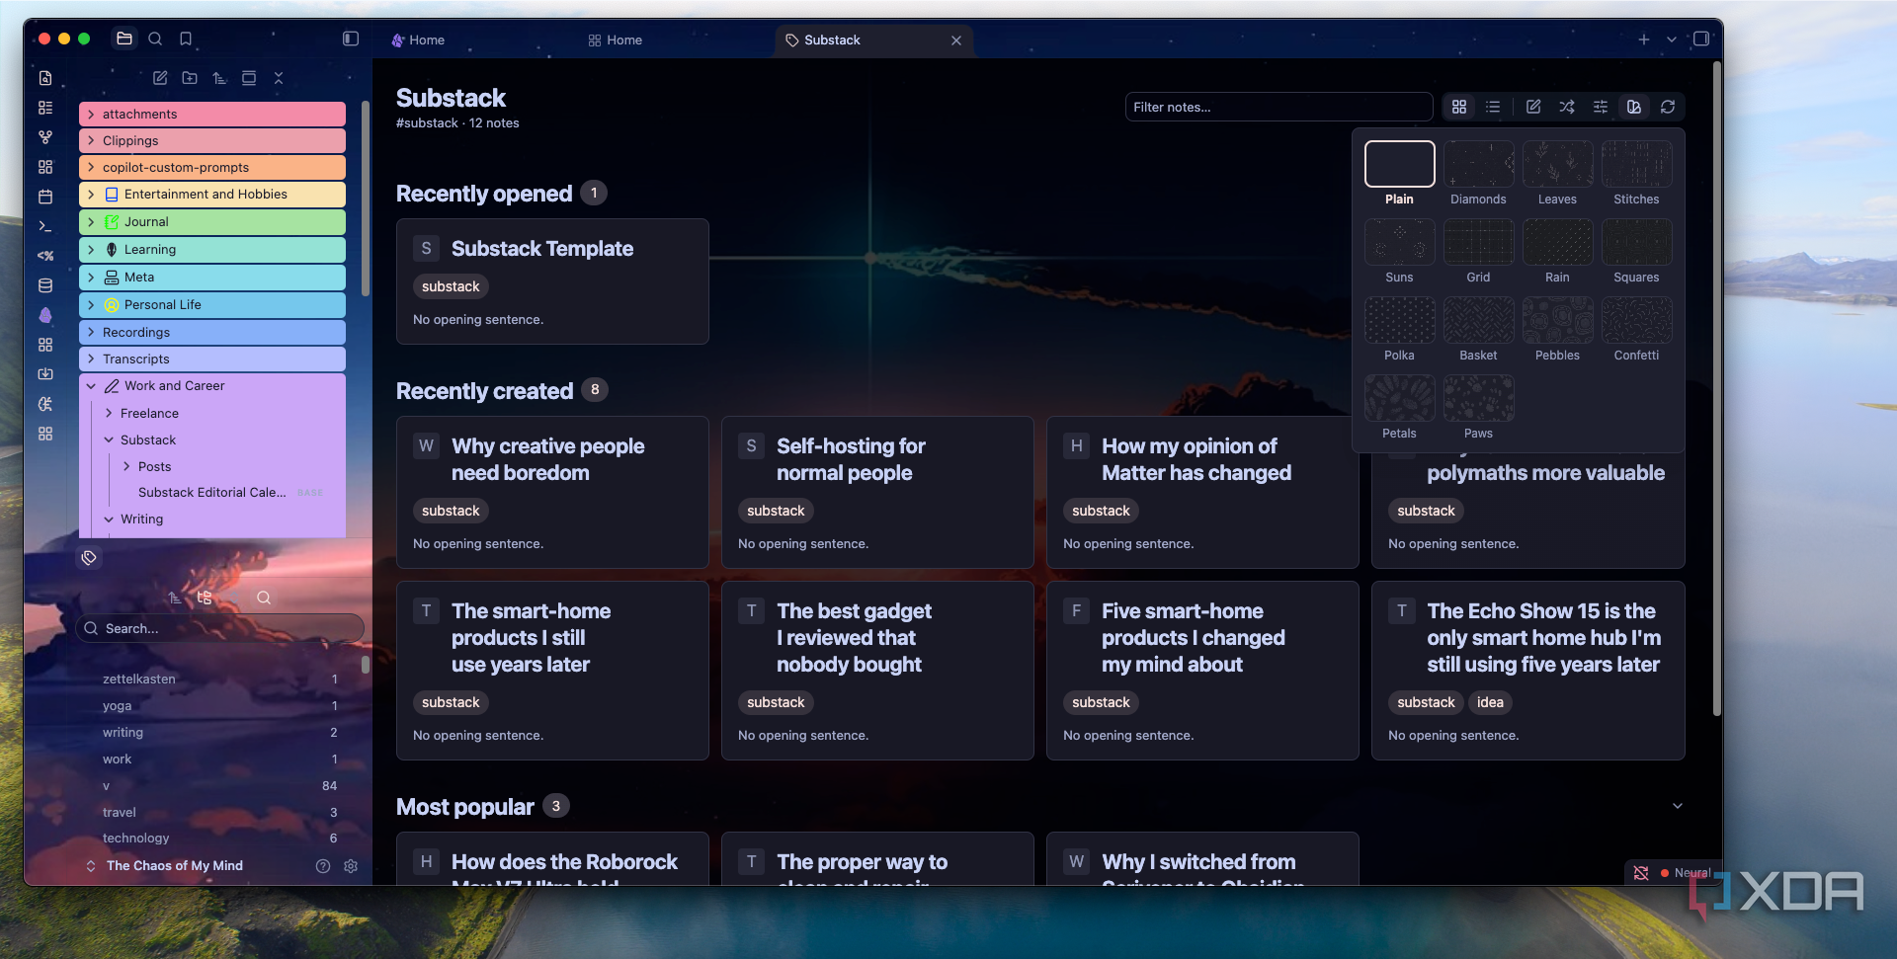
Task: Click the new note icon beside shuffle
Action: [1533, 107]
